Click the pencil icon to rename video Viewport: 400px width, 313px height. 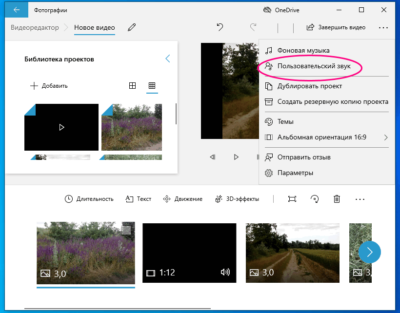point(131,27)
